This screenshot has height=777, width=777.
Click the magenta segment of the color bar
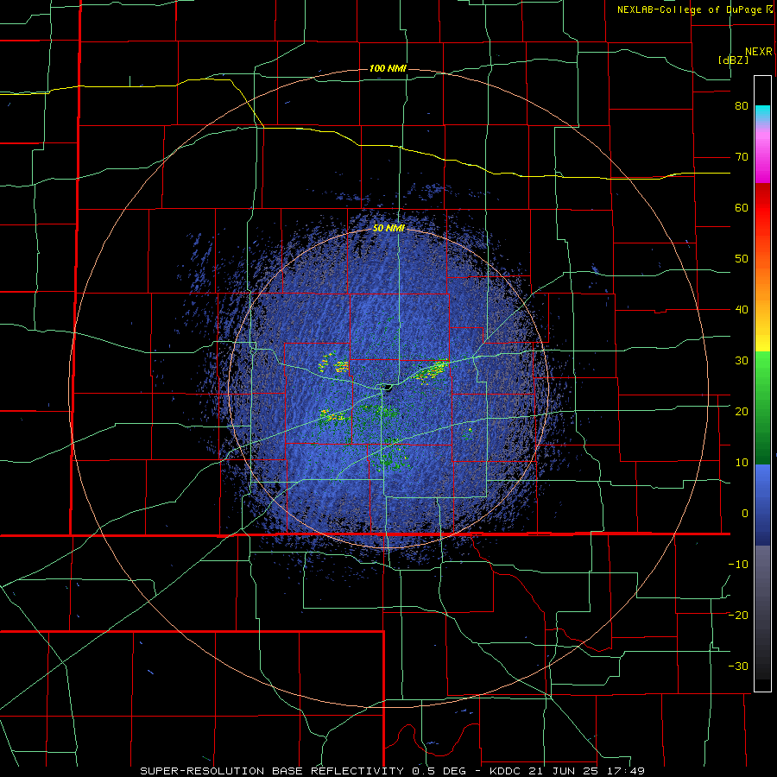tap(762, 159)
